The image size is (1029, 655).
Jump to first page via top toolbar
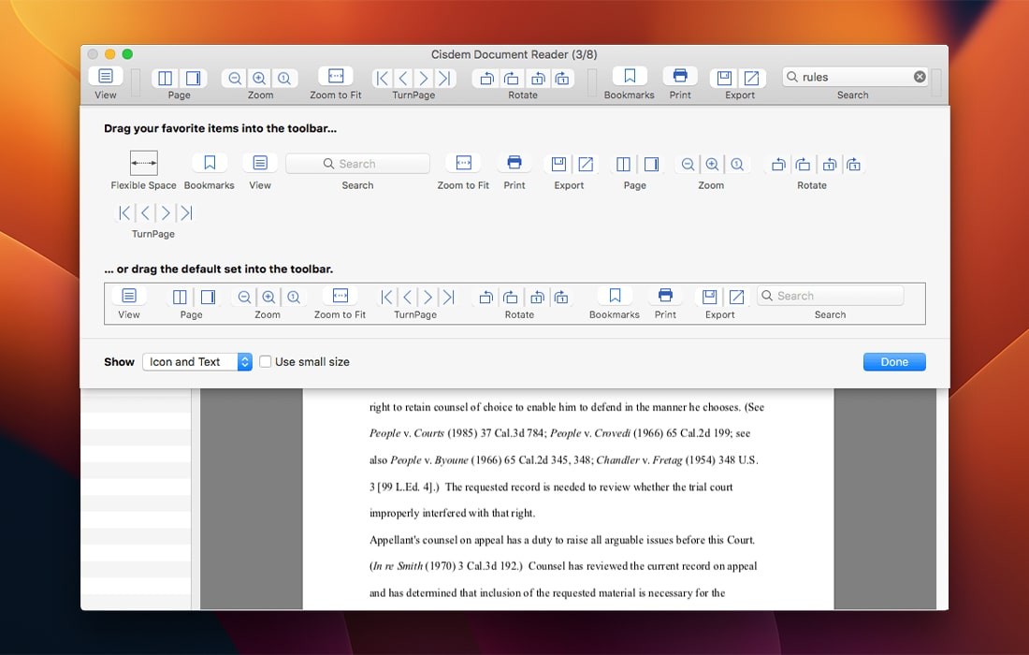[x=382, y=79]
